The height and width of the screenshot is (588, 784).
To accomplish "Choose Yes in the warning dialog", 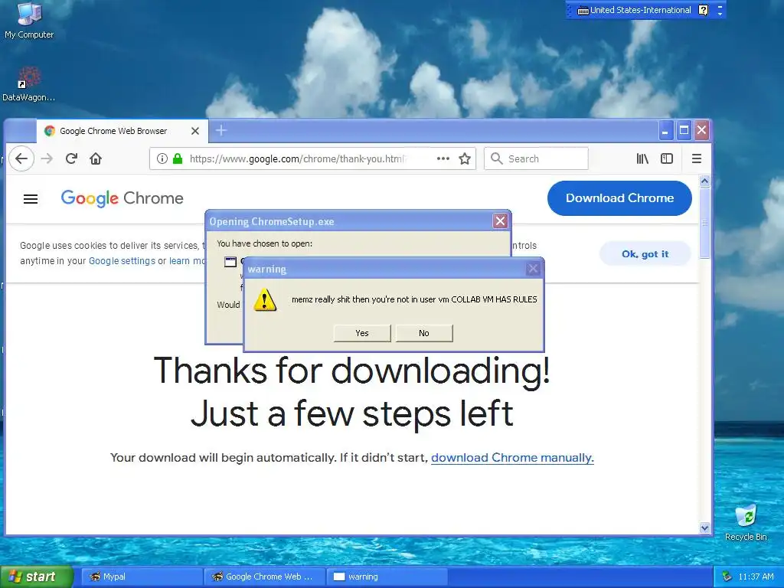I will click(362, 333).
